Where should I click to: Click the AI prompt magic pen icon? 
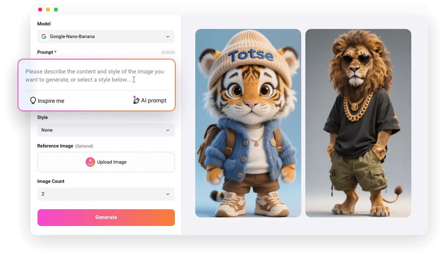coord(136,100)
